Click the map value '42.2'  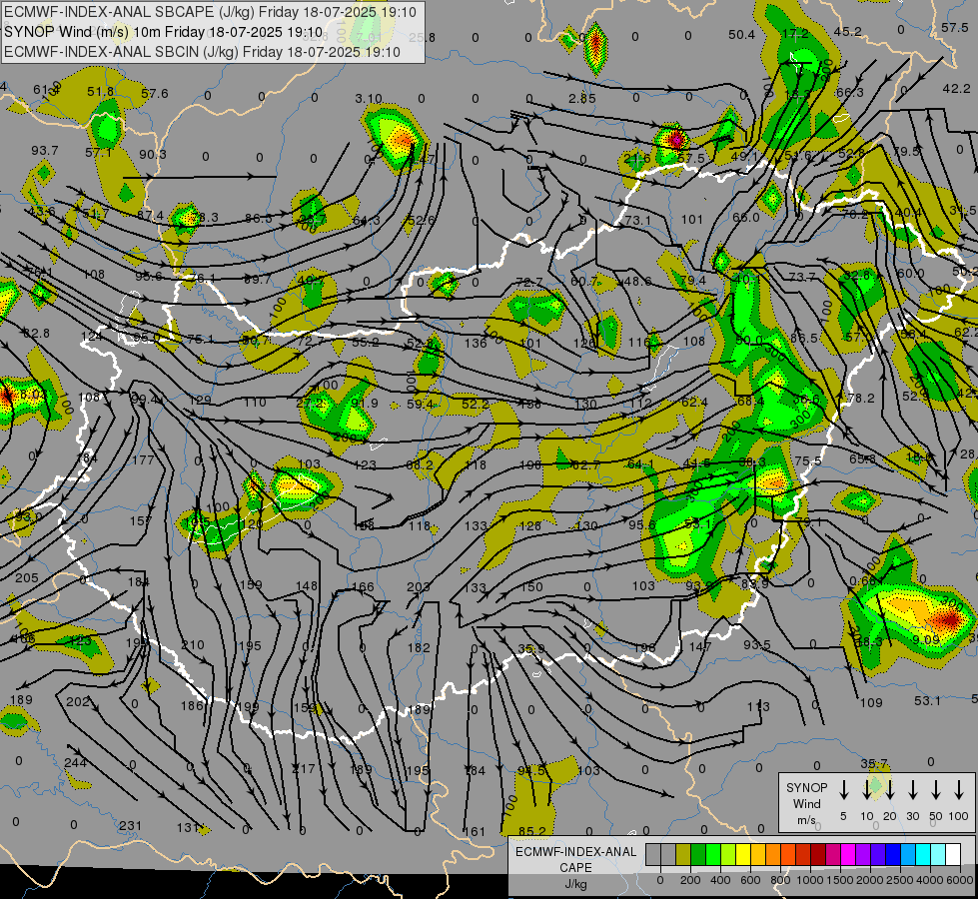[x=956, y=89]
